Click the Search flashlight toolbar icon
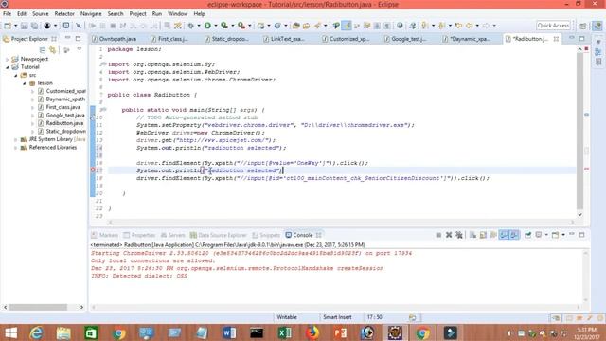The image size is (606, 341). [318, 26]
